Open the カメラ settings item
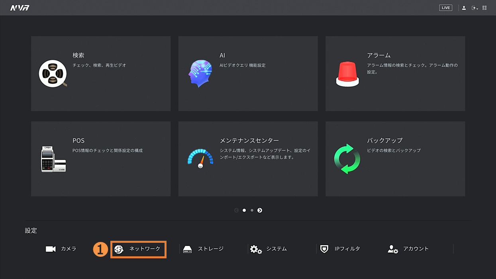The width and height of the screenshot is (496, 279). click(x=61, y=249)
